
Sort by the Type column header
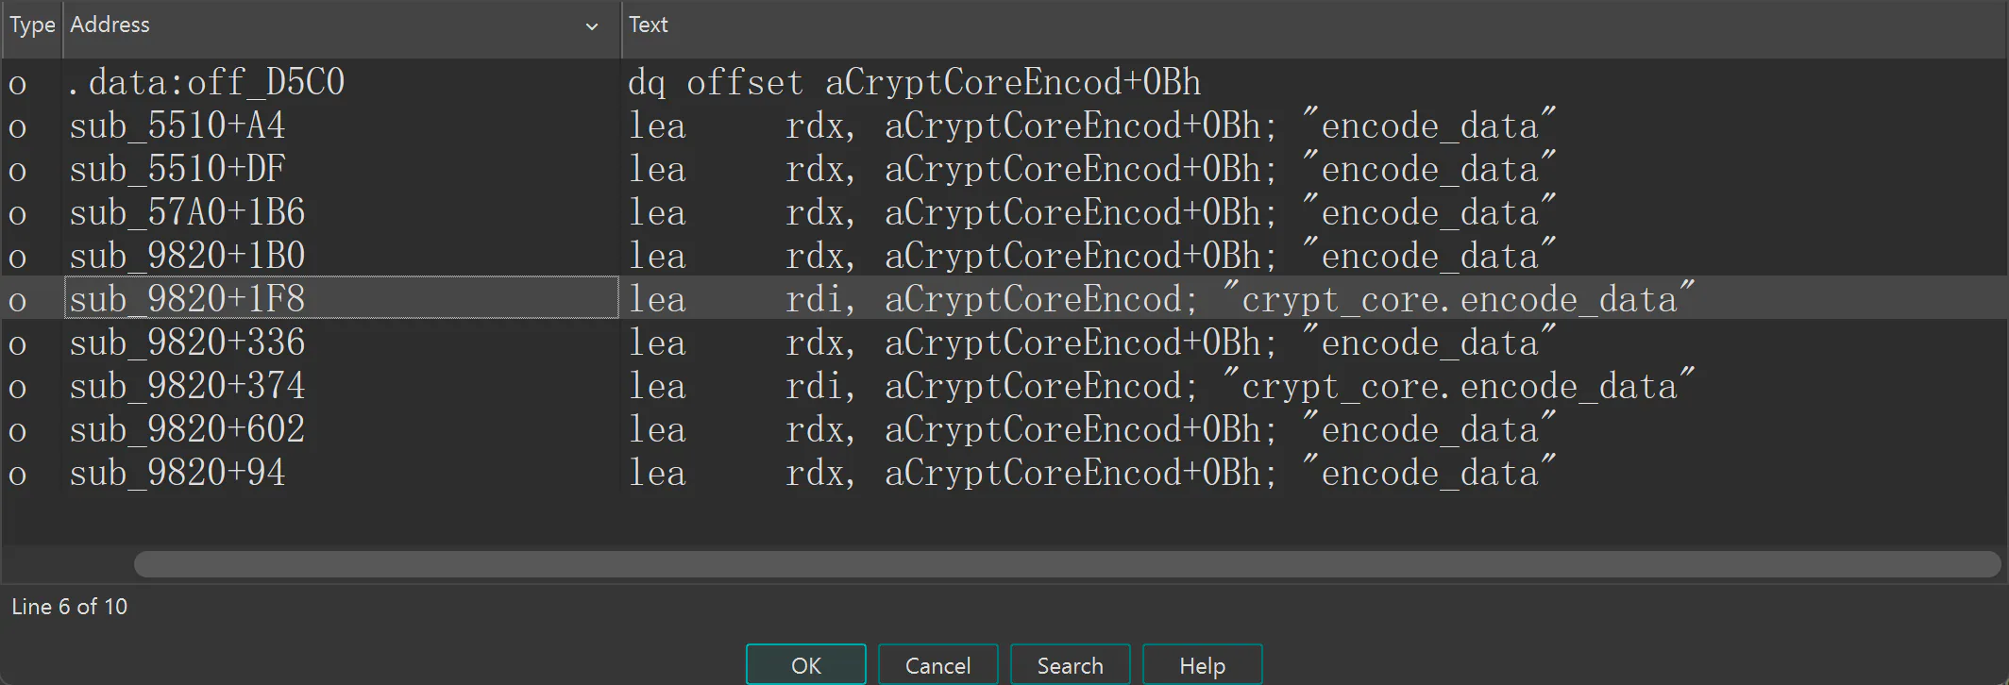32,25
